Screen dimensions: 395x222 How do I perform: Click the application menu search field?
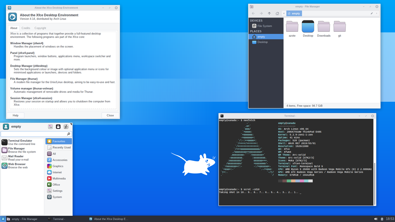[36, 134]
